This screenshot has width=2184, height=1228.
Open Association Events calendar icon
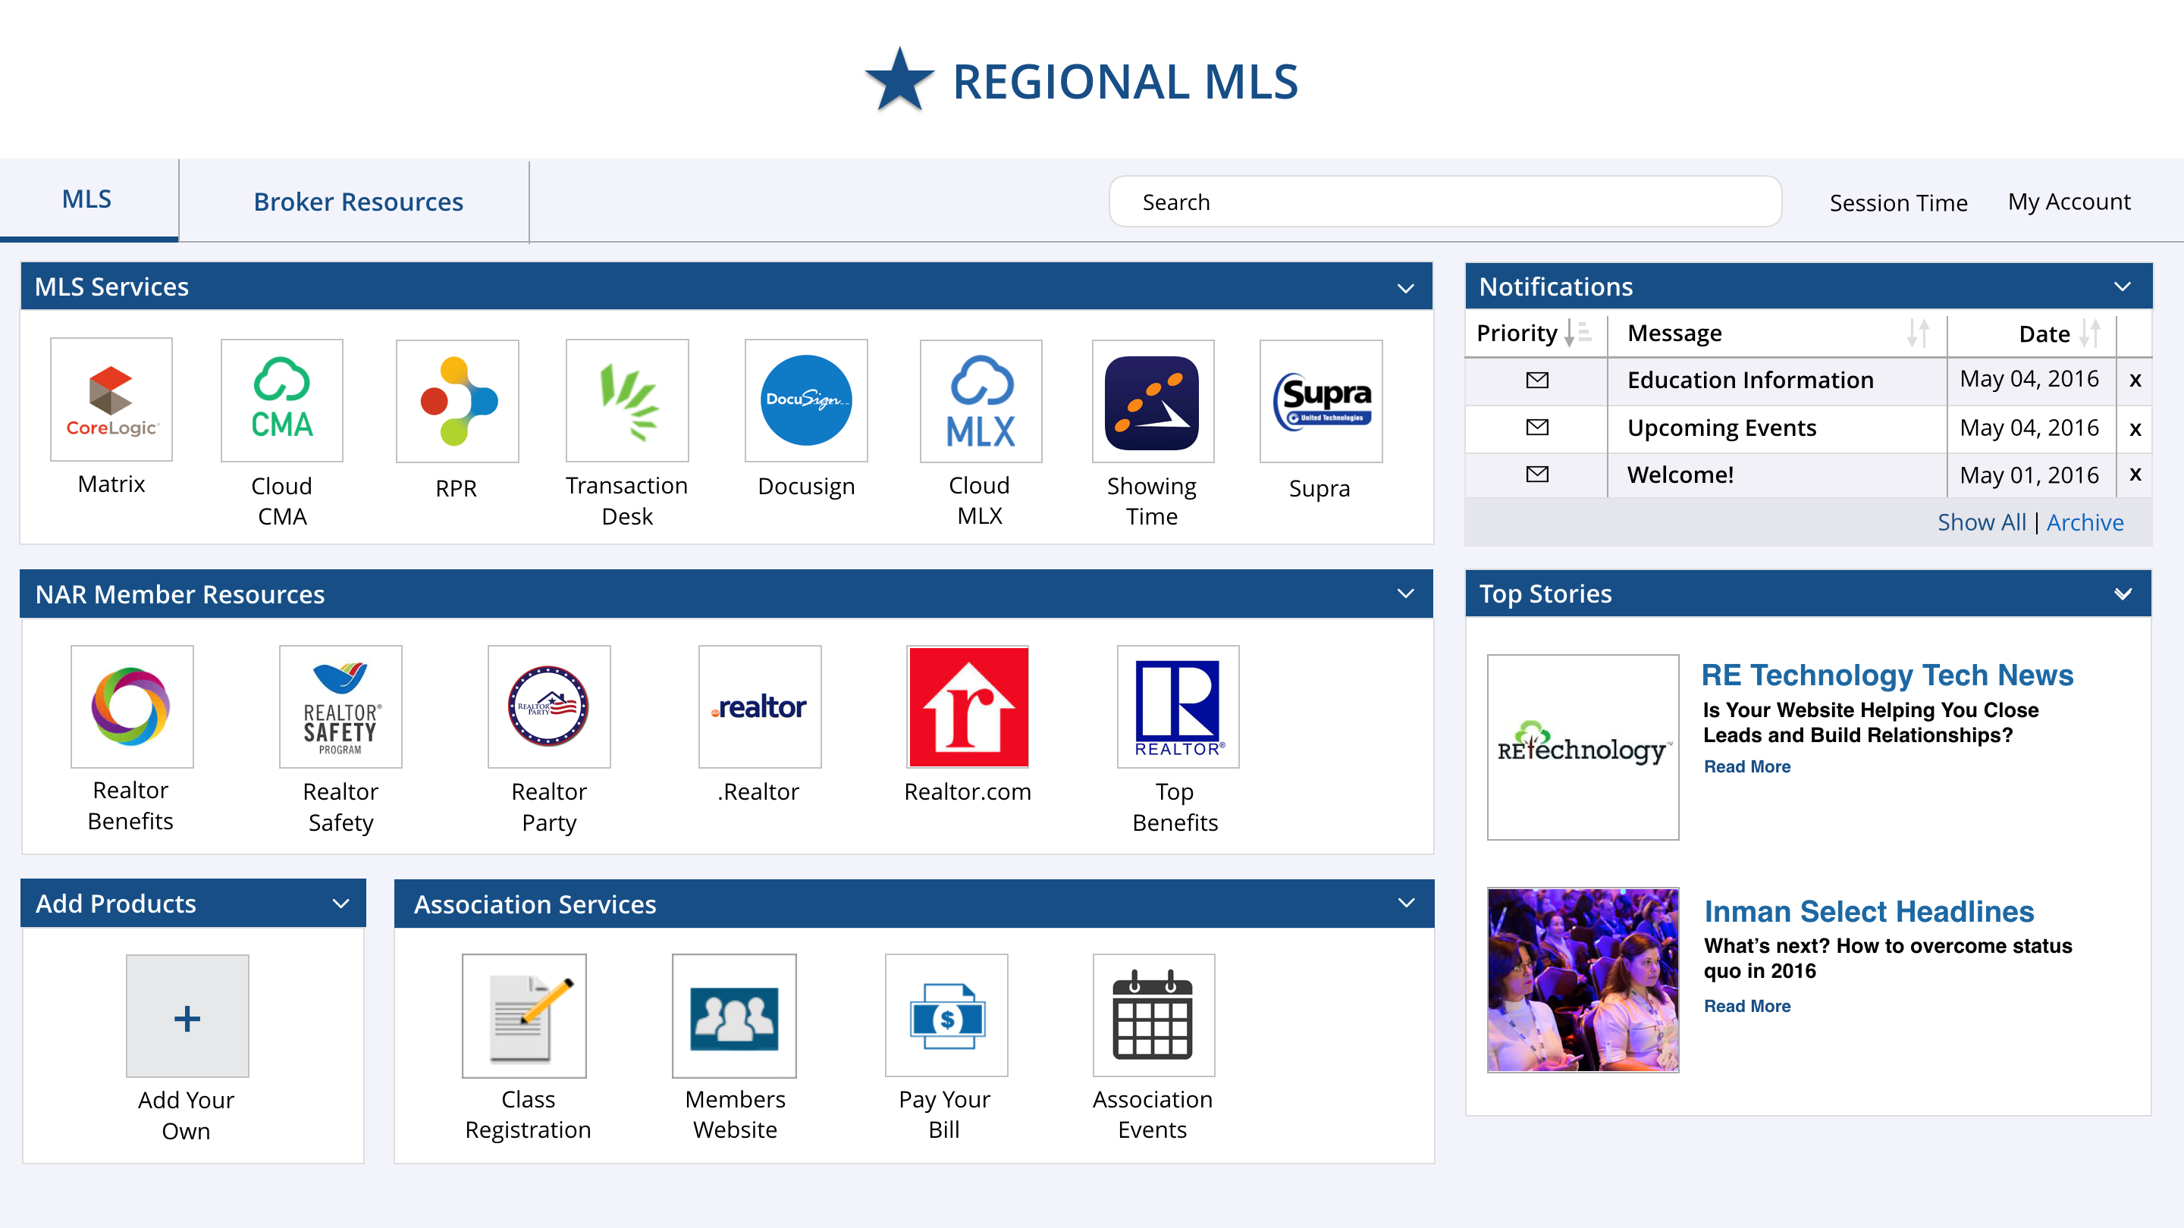[x=1154, y=1015]
